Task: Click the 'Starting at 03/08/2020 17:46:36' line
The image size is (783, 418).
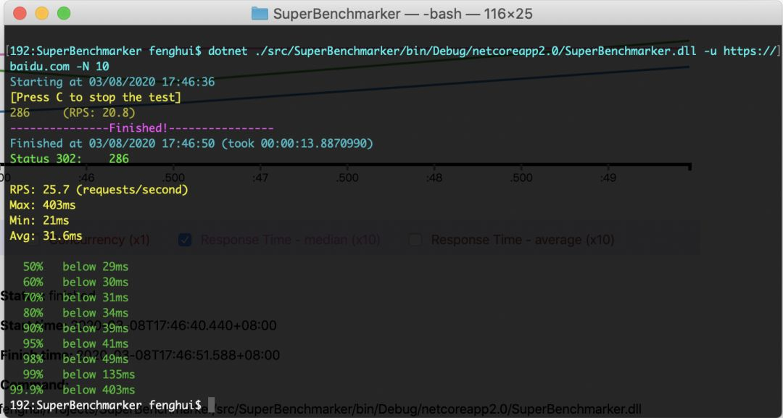Action: click(112, 82)
